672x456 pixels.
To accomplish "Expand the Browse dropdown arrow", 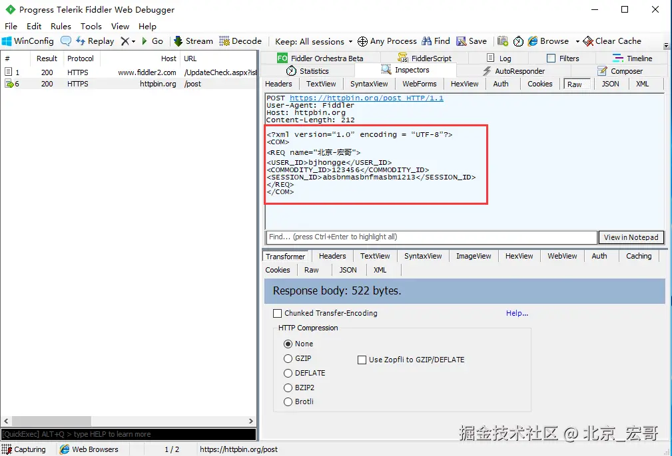I will [x=577, y=41].
